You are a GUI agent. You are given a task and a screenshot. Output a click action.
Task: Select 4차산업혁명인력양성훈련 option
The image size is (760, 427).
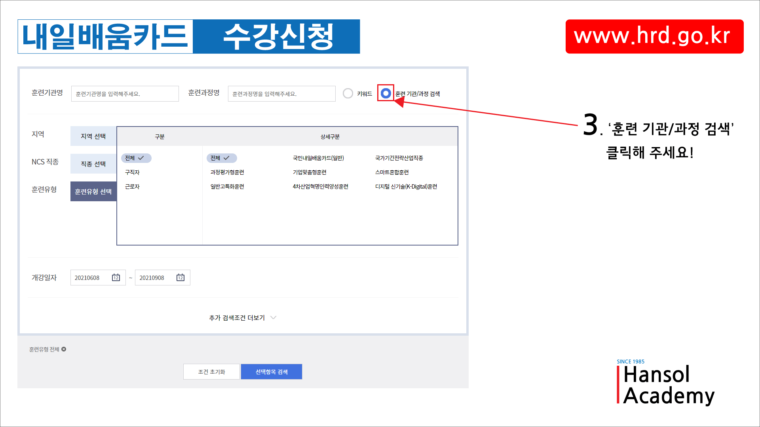pyautogui.click(x=321, y=187)
